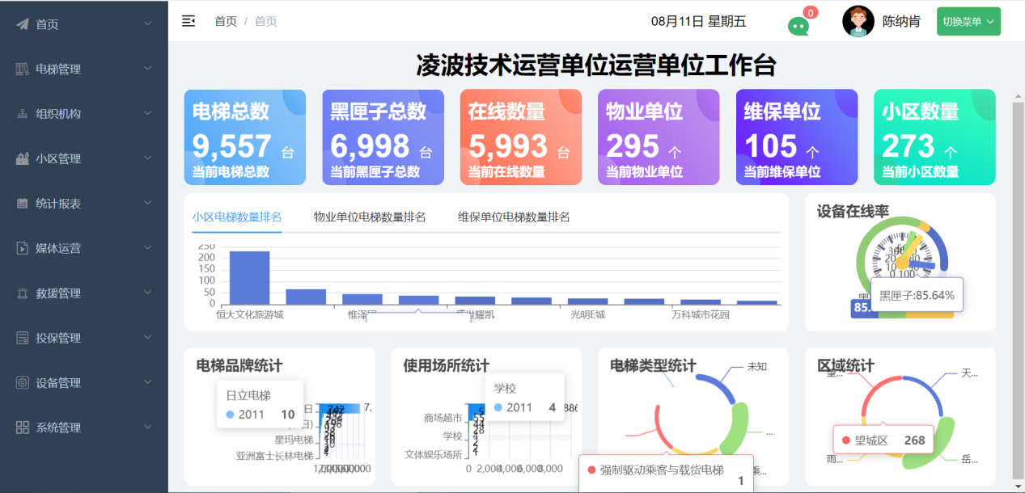Click the 救援管理 alarm icon
Viewport: 1025px width, 493px height.
[x=23, y=293]
